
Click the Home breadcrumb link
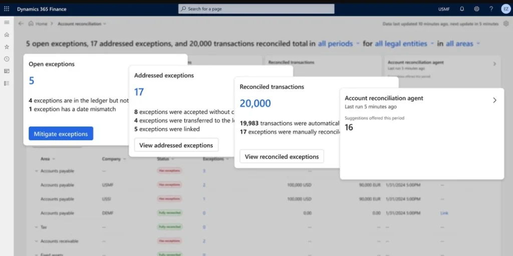click(41, 23)
